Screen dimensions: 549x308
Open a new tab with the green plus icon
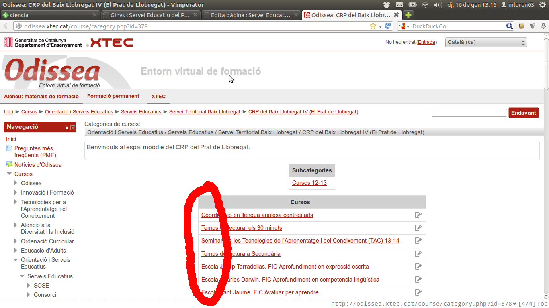(x=408, y=15)
